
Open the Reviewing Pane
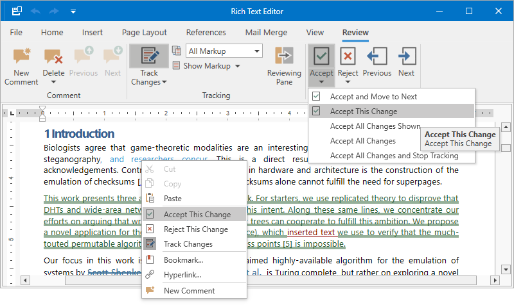tap(284, 63)
